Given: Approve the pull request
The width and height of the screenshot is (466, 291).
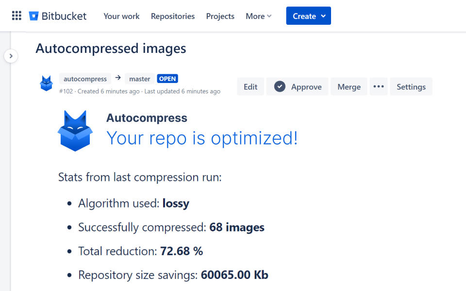Looking at the screenshot, I should 297,86.
